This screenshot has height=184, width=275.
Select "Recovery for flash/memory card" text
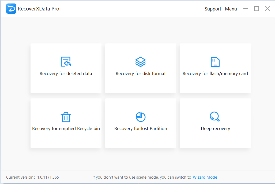coord(215,73)
